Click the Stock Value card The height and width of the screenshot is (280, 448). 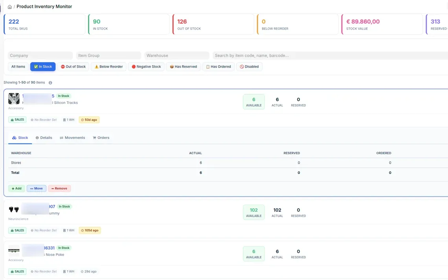[382, 24]
